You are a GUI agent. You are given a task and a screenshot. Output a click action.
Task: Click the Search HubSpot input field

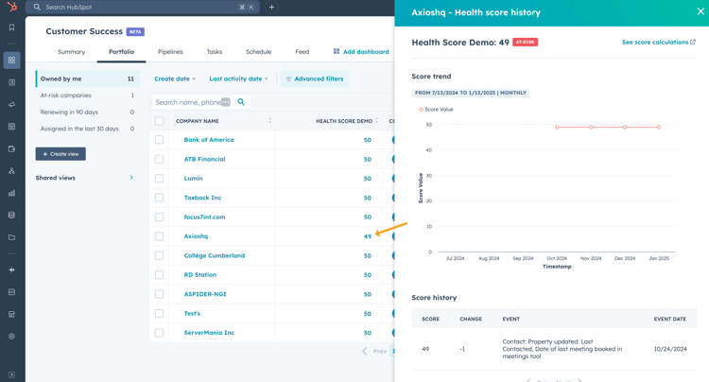143,8
